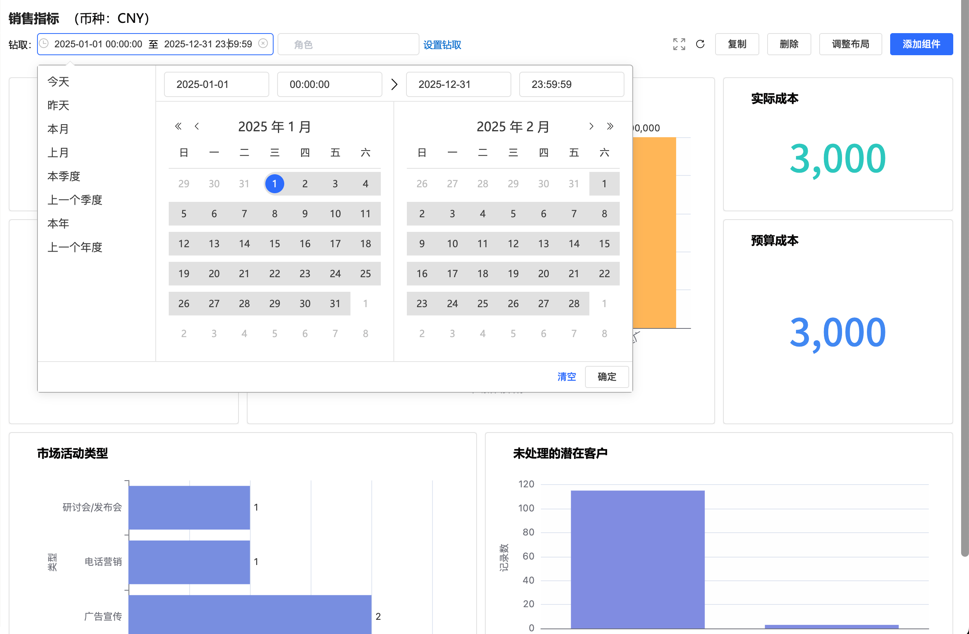
Task: Click the clock icon in date range field
Action: (44, 44)
